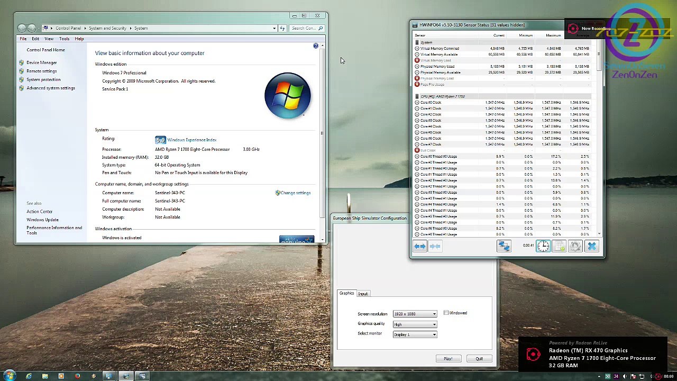This screenshot has height=381, width=677.
Task: Switch to the Input tab
Action: (363, 294)
